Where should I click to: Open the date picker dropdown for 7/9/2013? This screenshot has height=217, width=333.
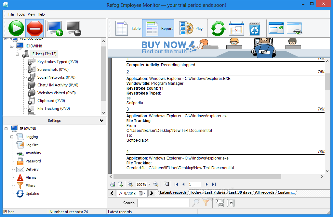click(142, 193)
